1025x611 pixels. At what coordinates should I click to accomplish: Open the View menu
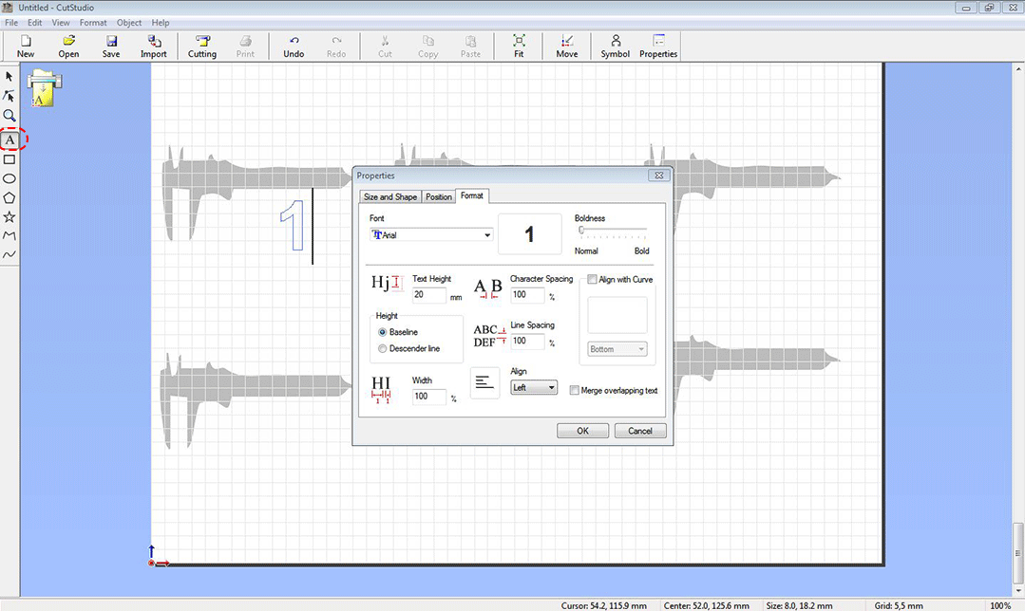[x=61, y=22]
